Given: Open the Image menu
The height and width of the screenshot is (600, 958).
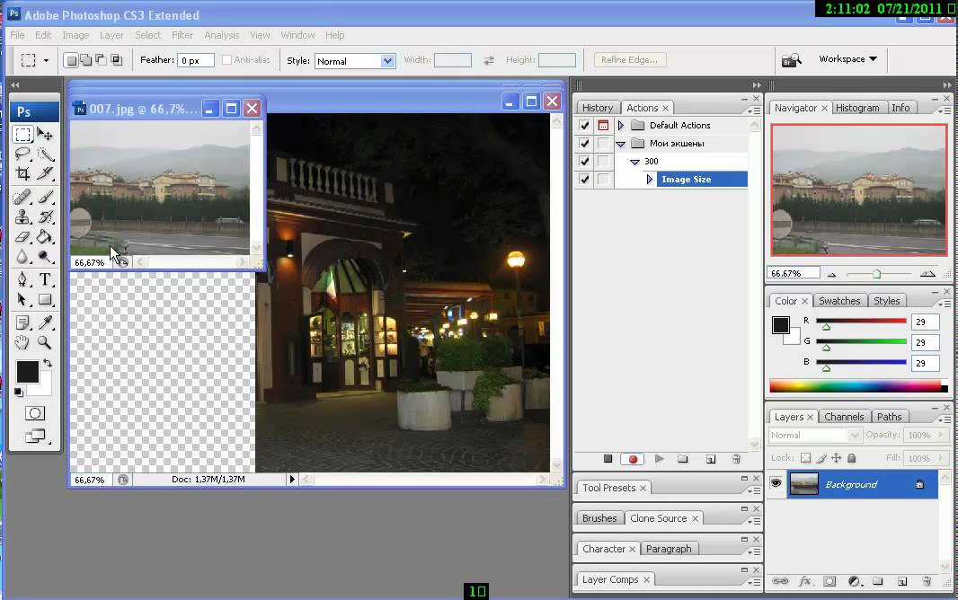Looking at the screenshot, I should (75, 35).
